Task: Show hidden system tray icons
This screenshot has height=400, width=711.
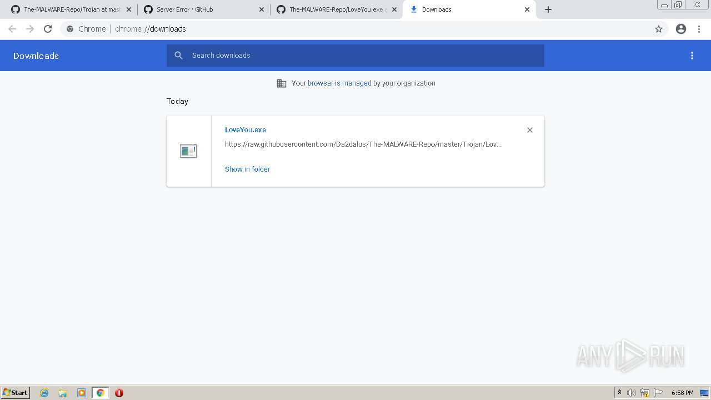Action: tap(619, 393)
